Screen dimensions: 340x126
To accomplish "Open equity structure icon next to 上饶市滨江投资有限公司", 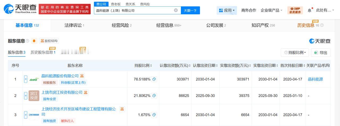I will pos(86,92).
